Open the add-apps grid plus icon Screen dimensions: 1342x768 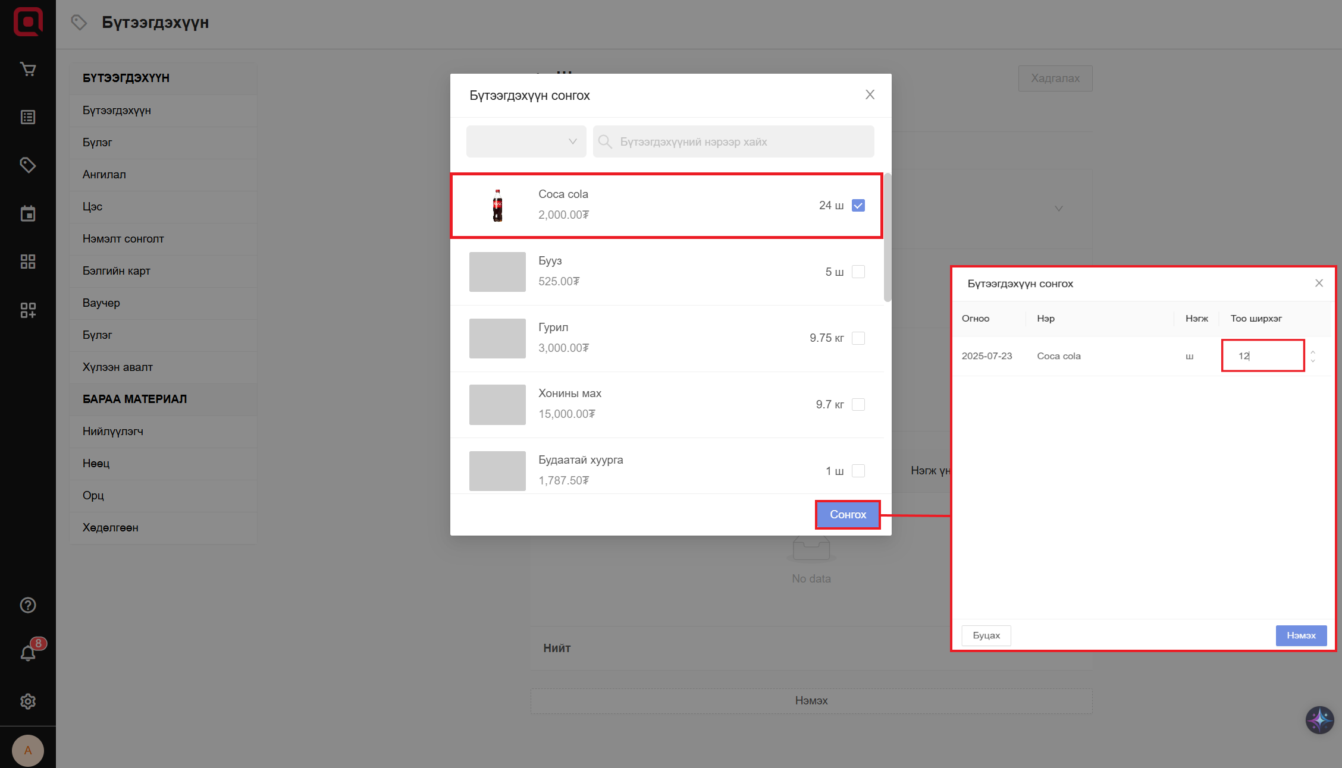pos(28,310)
